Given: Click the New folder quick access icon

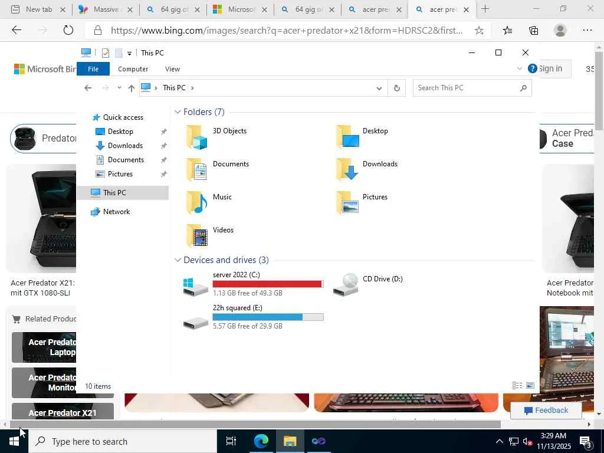Looking at the screenshot, I should click(x=119, y=52).
